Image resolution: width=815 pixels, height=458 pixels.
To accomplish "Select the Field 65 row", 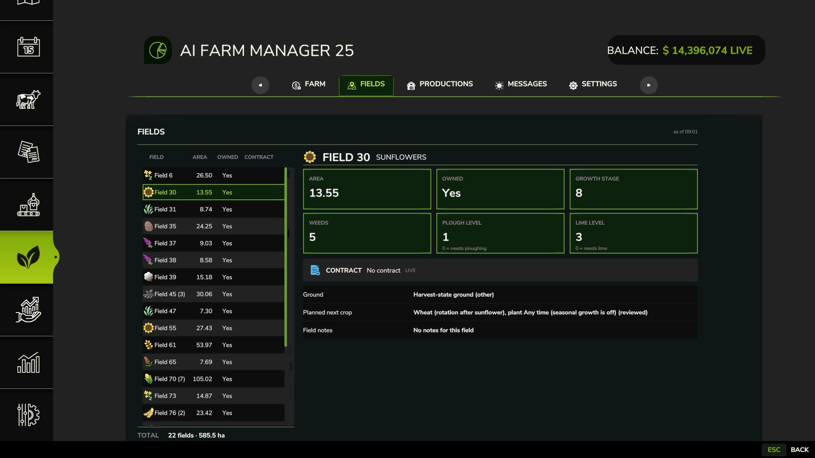I will click(x=214, y=362).
